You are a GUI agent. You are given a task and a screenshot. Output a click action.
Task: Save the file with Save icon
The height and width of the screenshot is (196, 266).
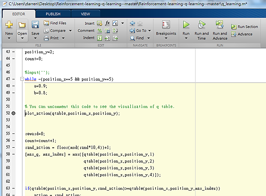click(x=35, y=25)
